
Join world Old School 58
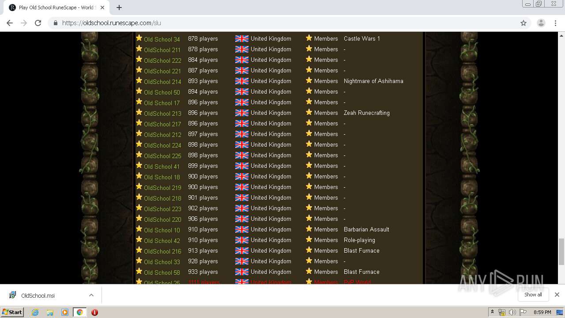coord(162,272)
